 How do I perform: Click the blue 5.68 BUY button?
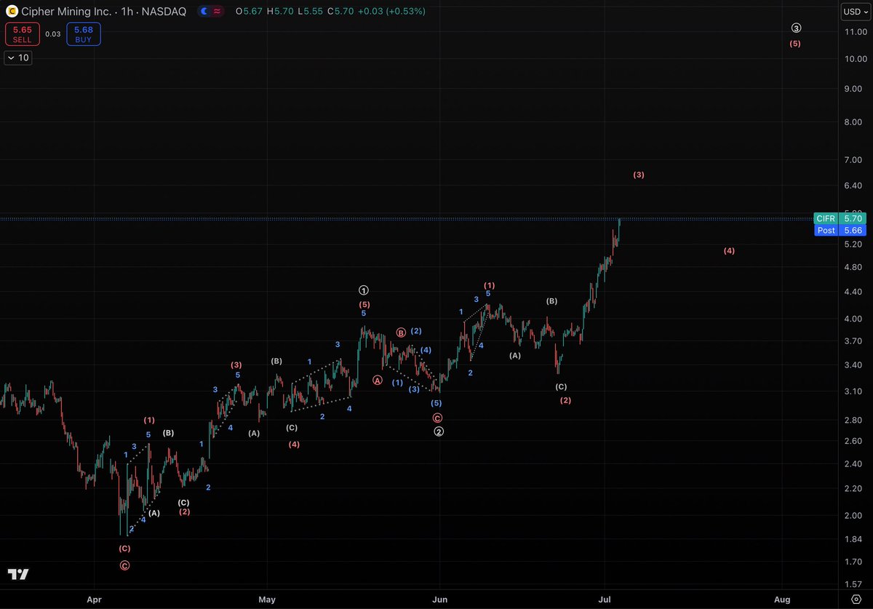click(84, 34)
